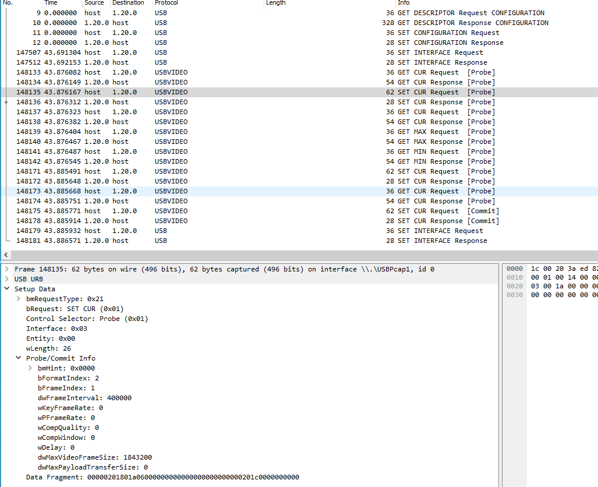The image size is (598, 487).
Task: Select the wDelay: 0 field
Action: click(x=56, y=447)
